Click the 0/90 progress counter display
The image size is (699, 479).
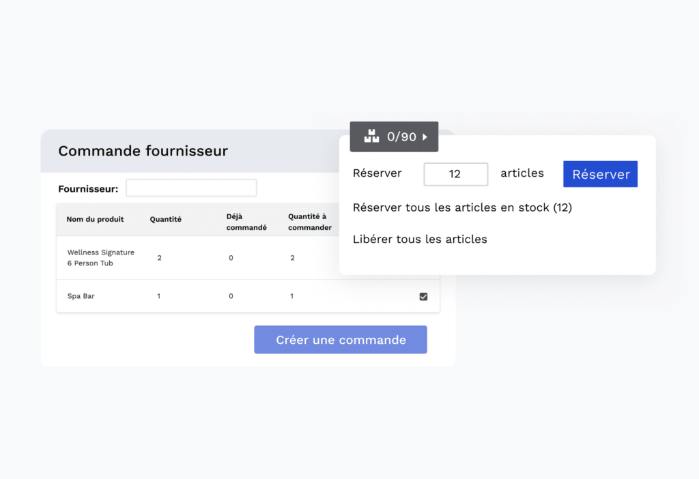click(x=404, y=136)
